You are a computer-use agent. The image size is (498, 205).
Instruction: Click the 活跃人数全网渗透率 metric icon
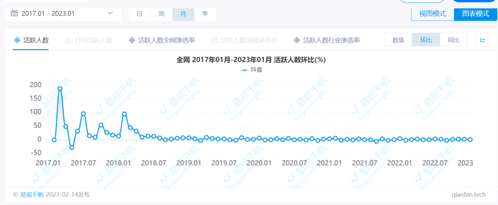[x=132, y=41]
